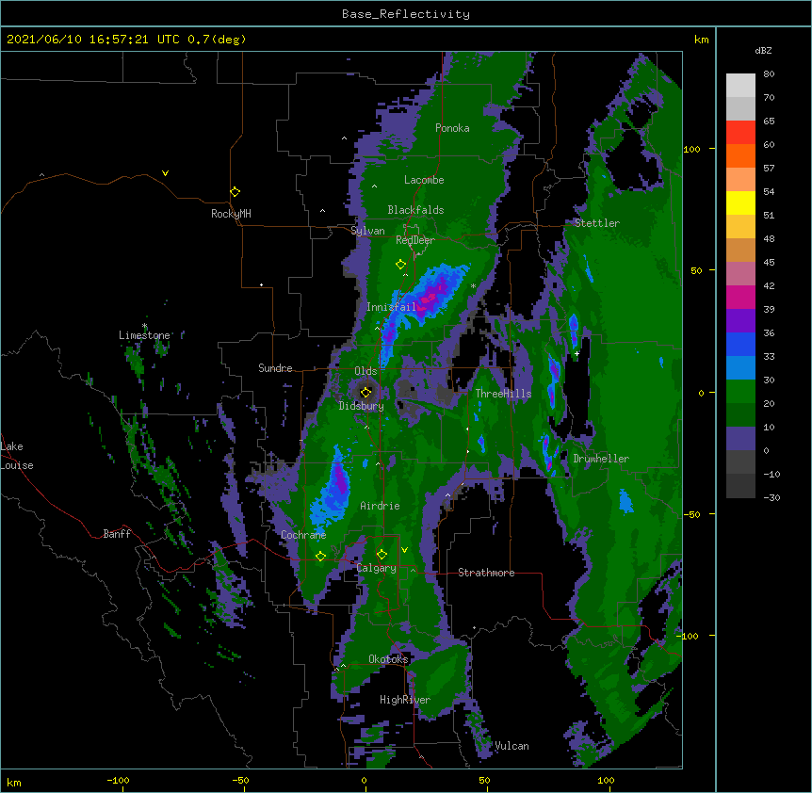Click the Base_Reflectivity title
Image resolution: width=812 pixels, height=793 pixels.
tap(406, 14)
